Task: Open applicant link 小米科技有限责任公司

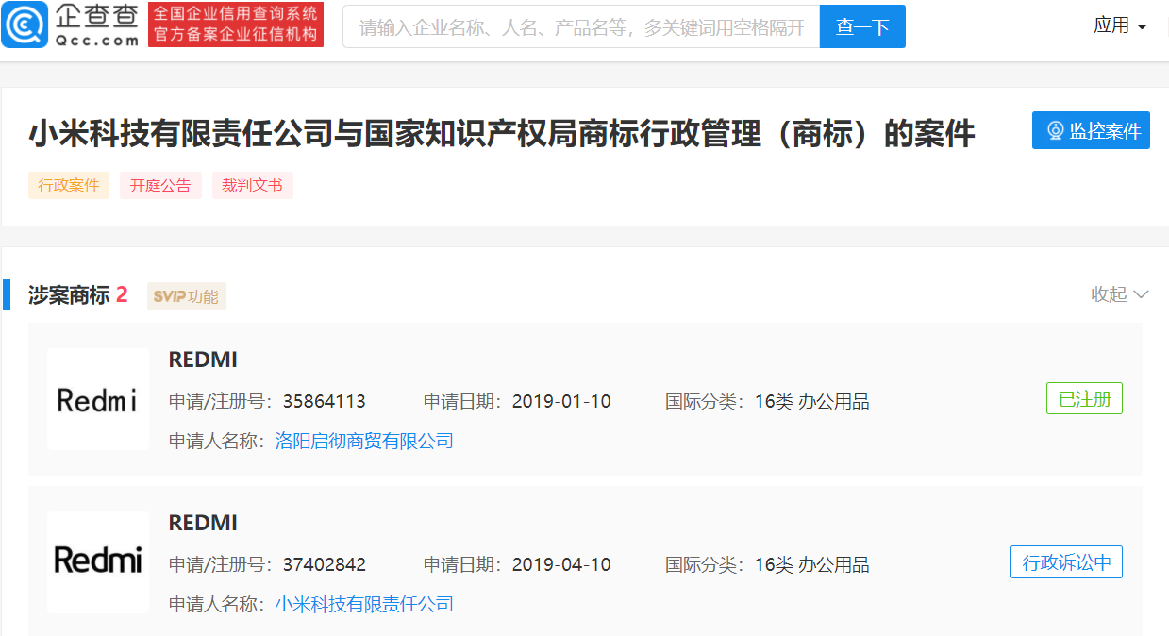Action: 364,604
